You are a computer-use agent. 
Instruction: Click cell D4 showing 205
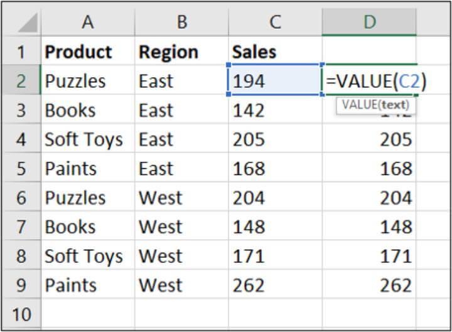[x=369, y=139]
